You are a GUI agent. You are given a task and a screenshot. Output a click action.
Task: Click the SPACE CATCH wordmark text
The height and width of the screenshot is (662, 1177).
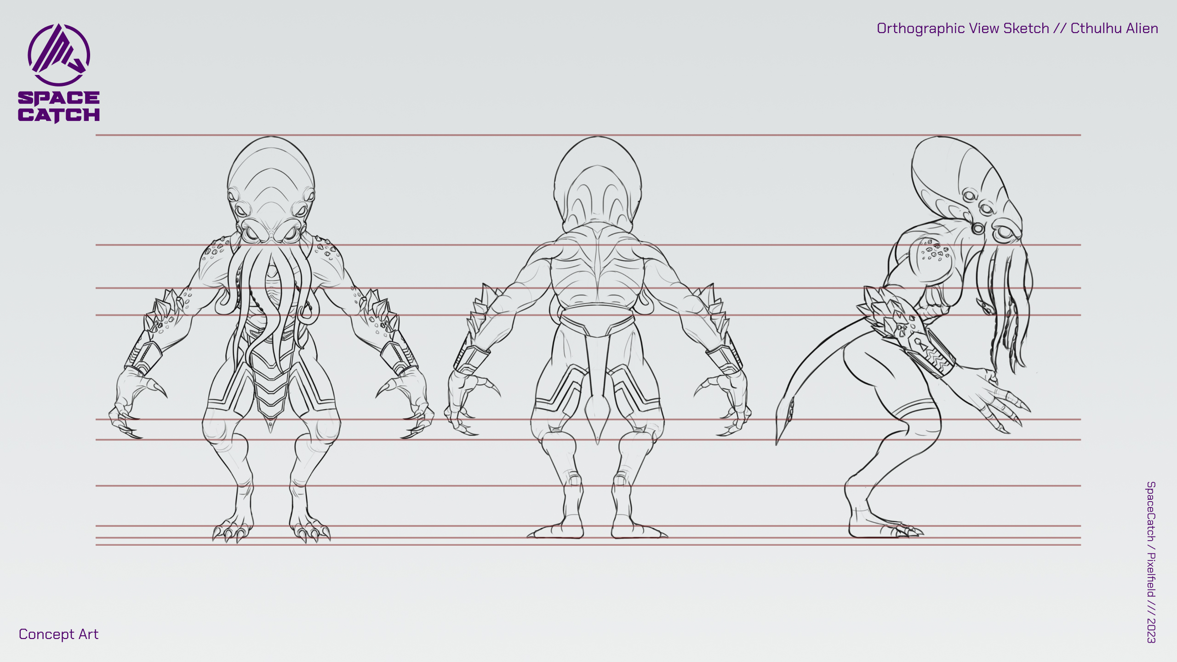(x=59, y=107)
